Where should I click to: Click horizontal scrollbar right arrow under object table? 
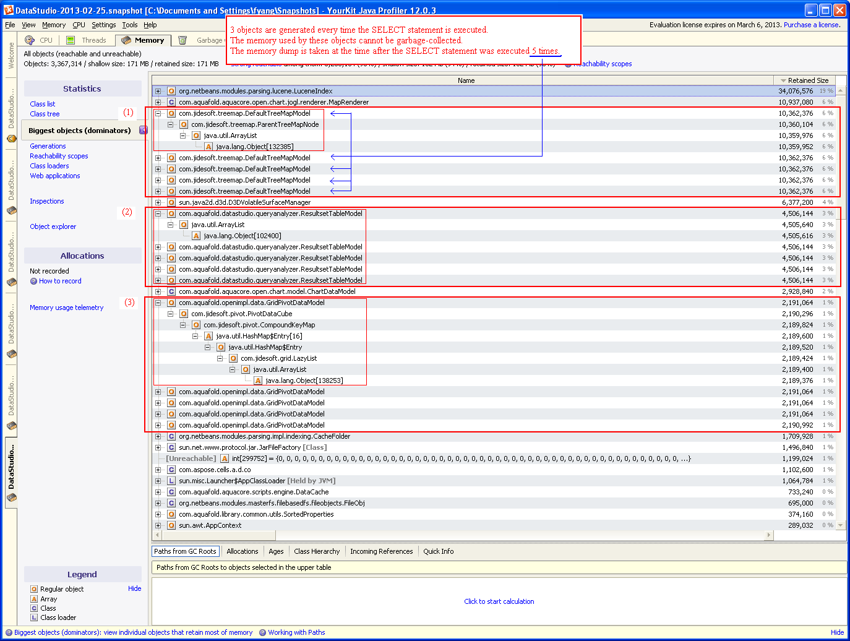(769, 535)
